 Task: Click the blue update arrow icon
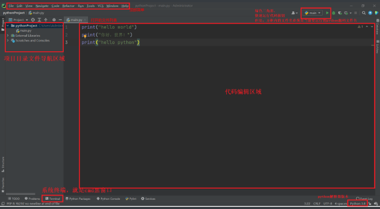tap(370, 13)
